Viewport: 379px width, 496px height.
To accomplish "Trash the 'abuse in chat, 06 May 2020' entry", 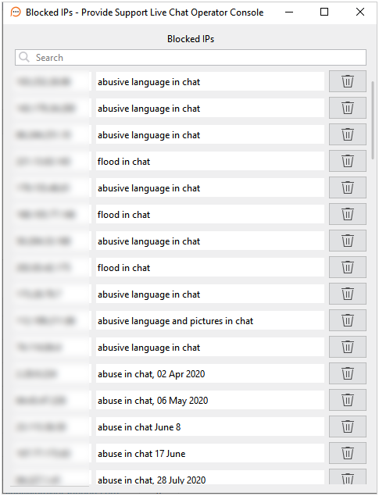I will 348,400.
